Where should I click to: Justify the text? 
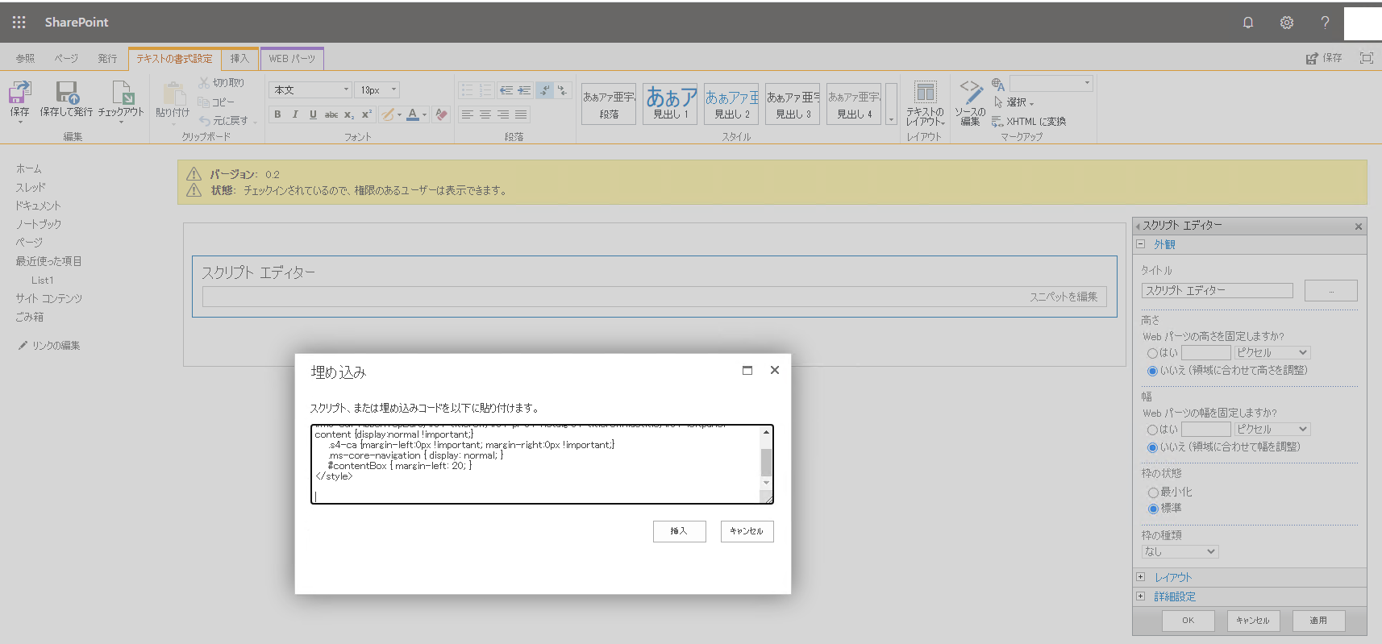pyautogui.click(x=521, y=114)
